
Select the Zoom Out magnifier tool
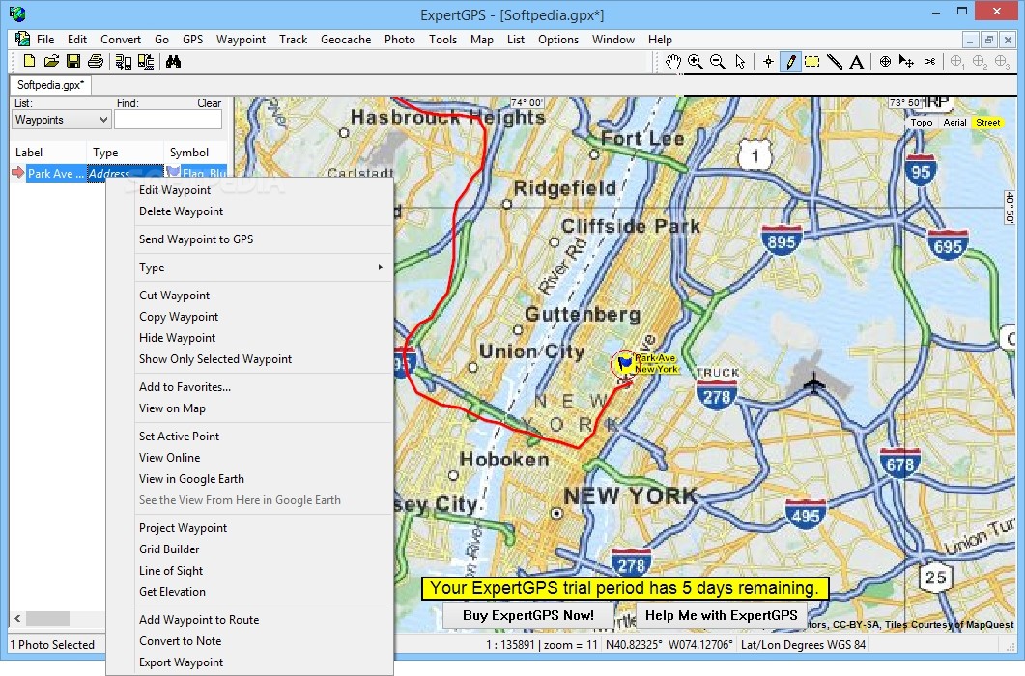(717, 62)
